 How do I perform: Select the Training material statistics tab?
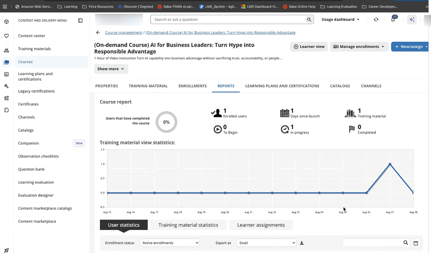click(188, 225)
